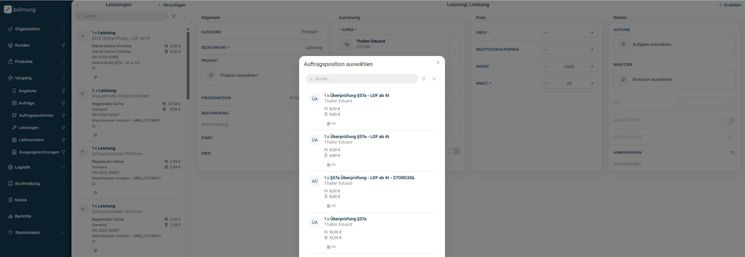Screen dimensions: 745x257
Task: Click filter icon next to Angebote
Action: pyautogui.click(x=63, y=91)
